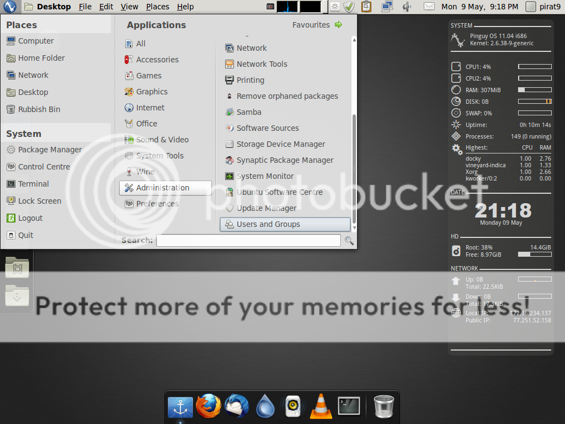
Task: Open Samba configuration
Action: click(285, 112)
